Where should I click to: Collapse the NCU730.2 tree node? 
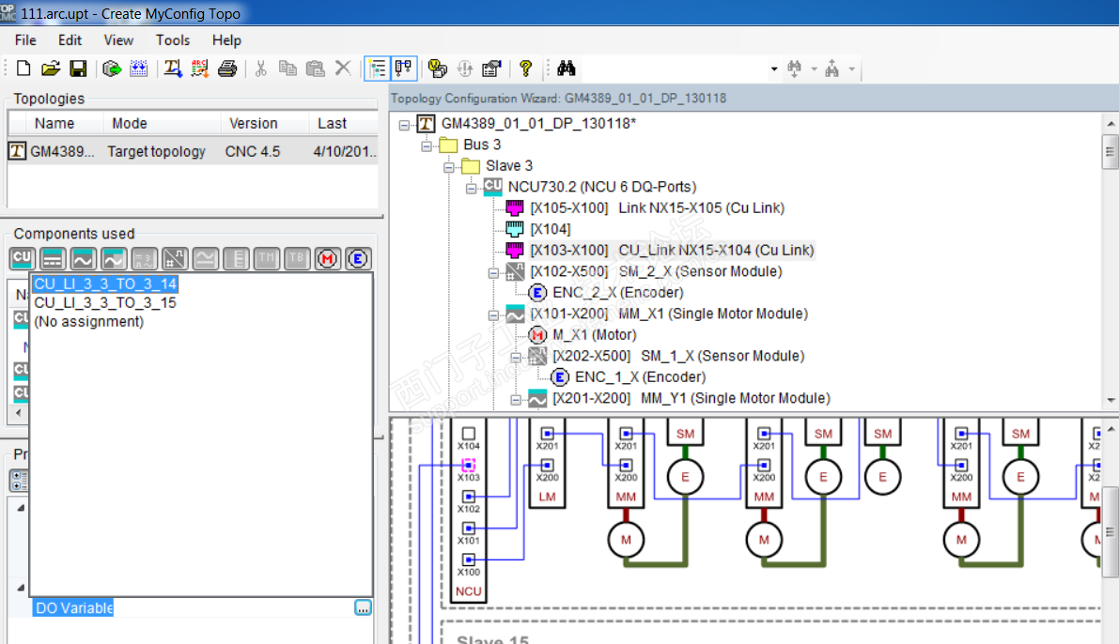point(472,187)
